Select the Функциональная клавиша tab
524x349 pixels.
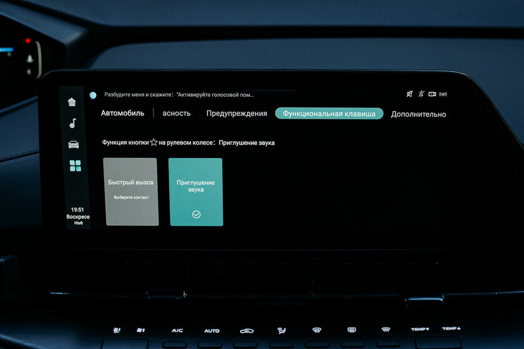click(329, 114)
